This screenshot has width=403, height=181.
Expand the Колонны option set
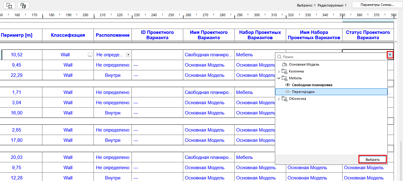pos(279,72)
